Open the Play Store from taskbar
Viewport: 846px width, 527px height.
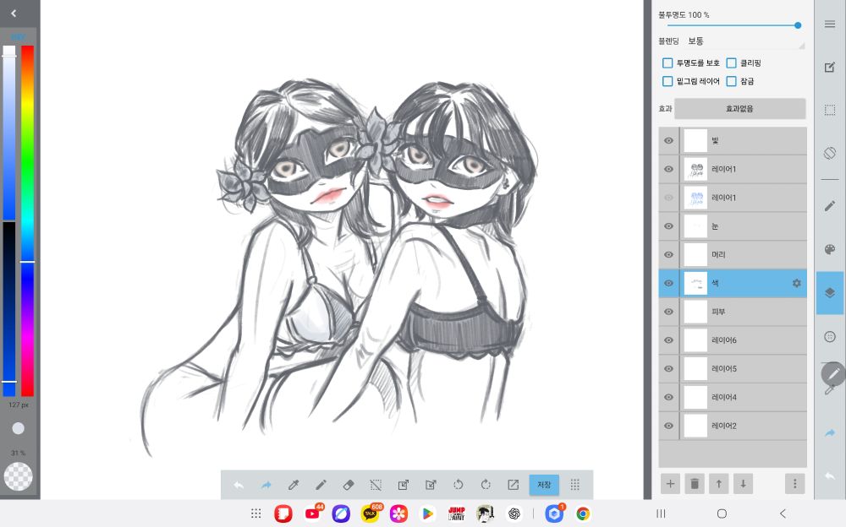pyautogui.click(x=427, y=514)
